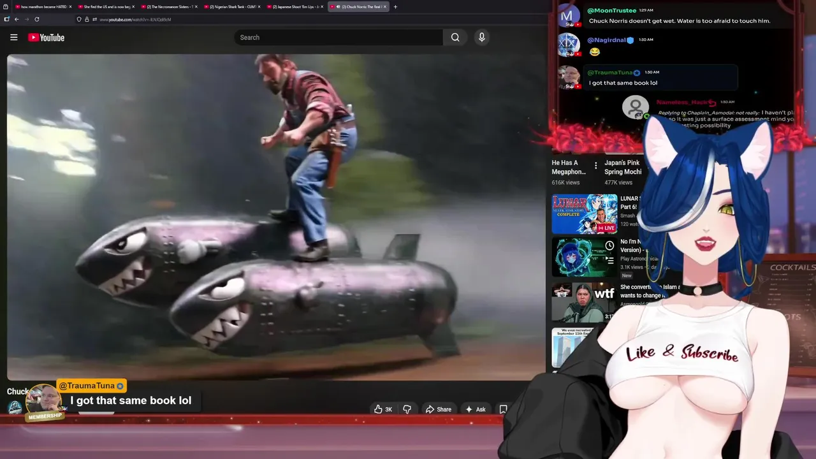Save video with bookmark icon

503,409
